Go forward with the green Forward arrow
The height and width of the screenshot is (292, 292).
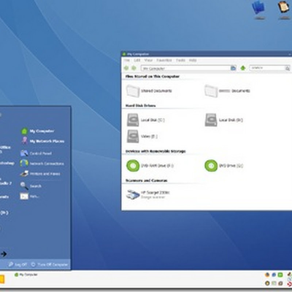coord(134,68)
